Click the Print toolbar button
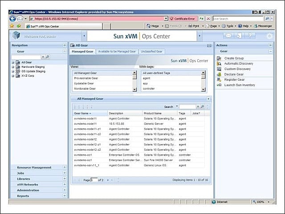This screenshot has width=285, height=214. [x=194, y=26]
